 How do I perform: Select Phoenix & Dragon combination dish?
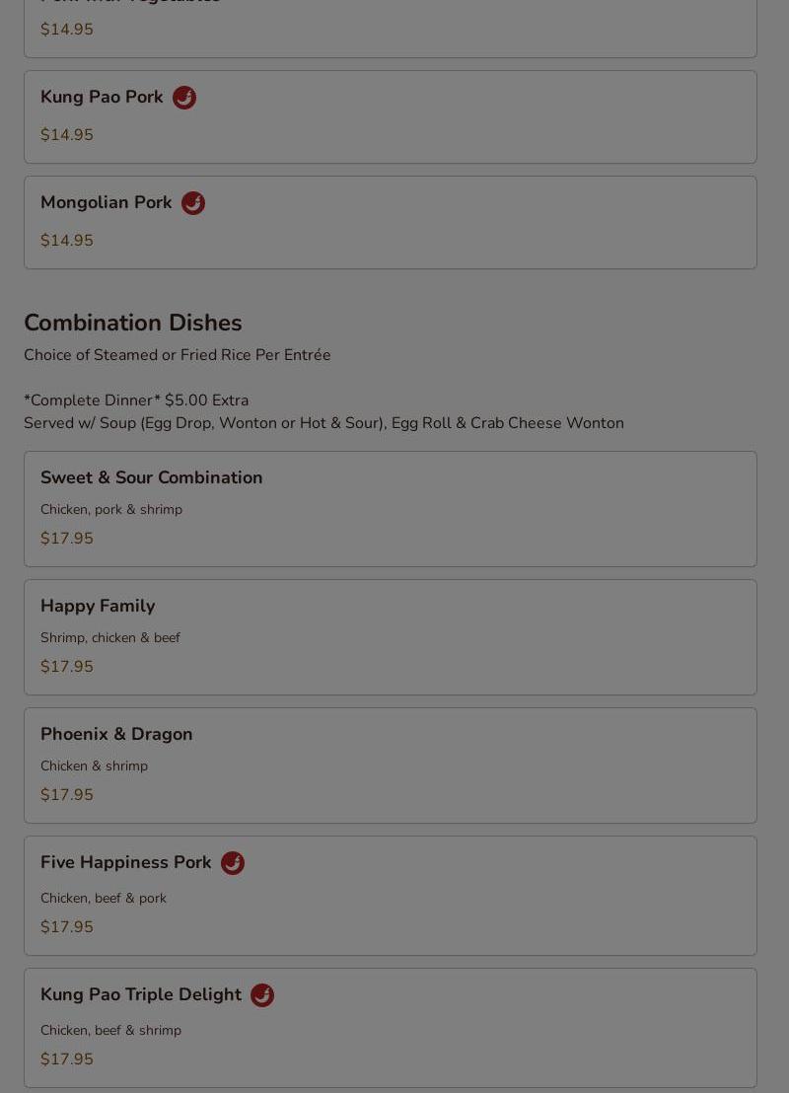[x=391, y=765]
